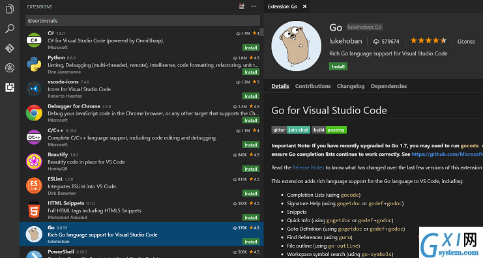
Task: Select the PowerShell extension title
Action: tap(61, 251)
